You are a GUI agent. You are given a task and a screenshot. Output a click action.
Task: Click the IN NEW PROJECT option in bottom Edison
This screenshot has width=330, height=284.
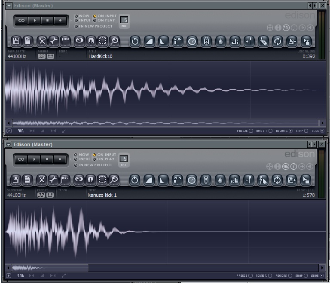tap(93, 165)
